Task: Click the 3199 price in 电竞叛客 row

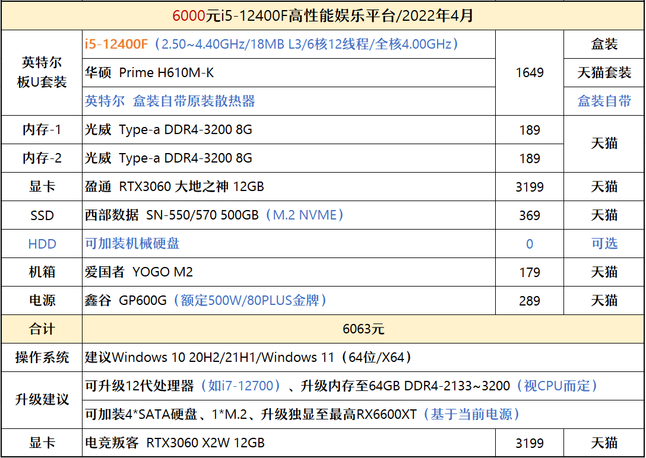Action: click(530, 443)
